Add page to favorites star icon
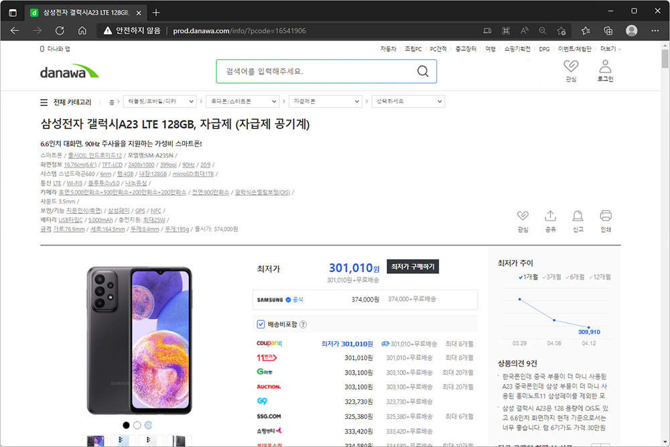Image resolution: width=670 pixels, height=447 pixels. (561, 31)
